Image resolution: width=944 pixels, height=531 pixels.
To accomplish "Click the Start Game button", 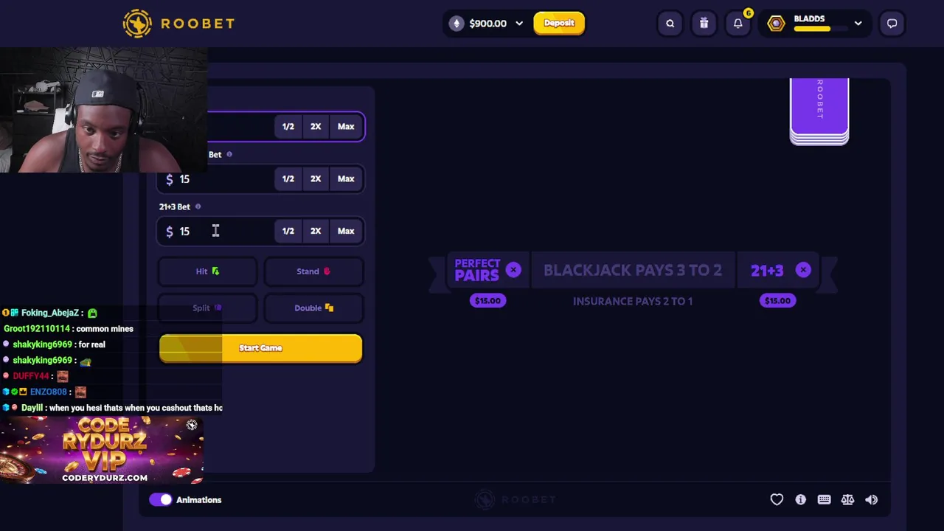I will pos(260,348).
